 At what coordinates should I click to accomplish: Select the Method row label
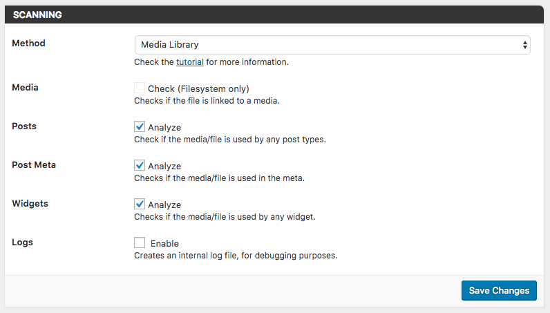pyautogui.click(x=28, y=43)
